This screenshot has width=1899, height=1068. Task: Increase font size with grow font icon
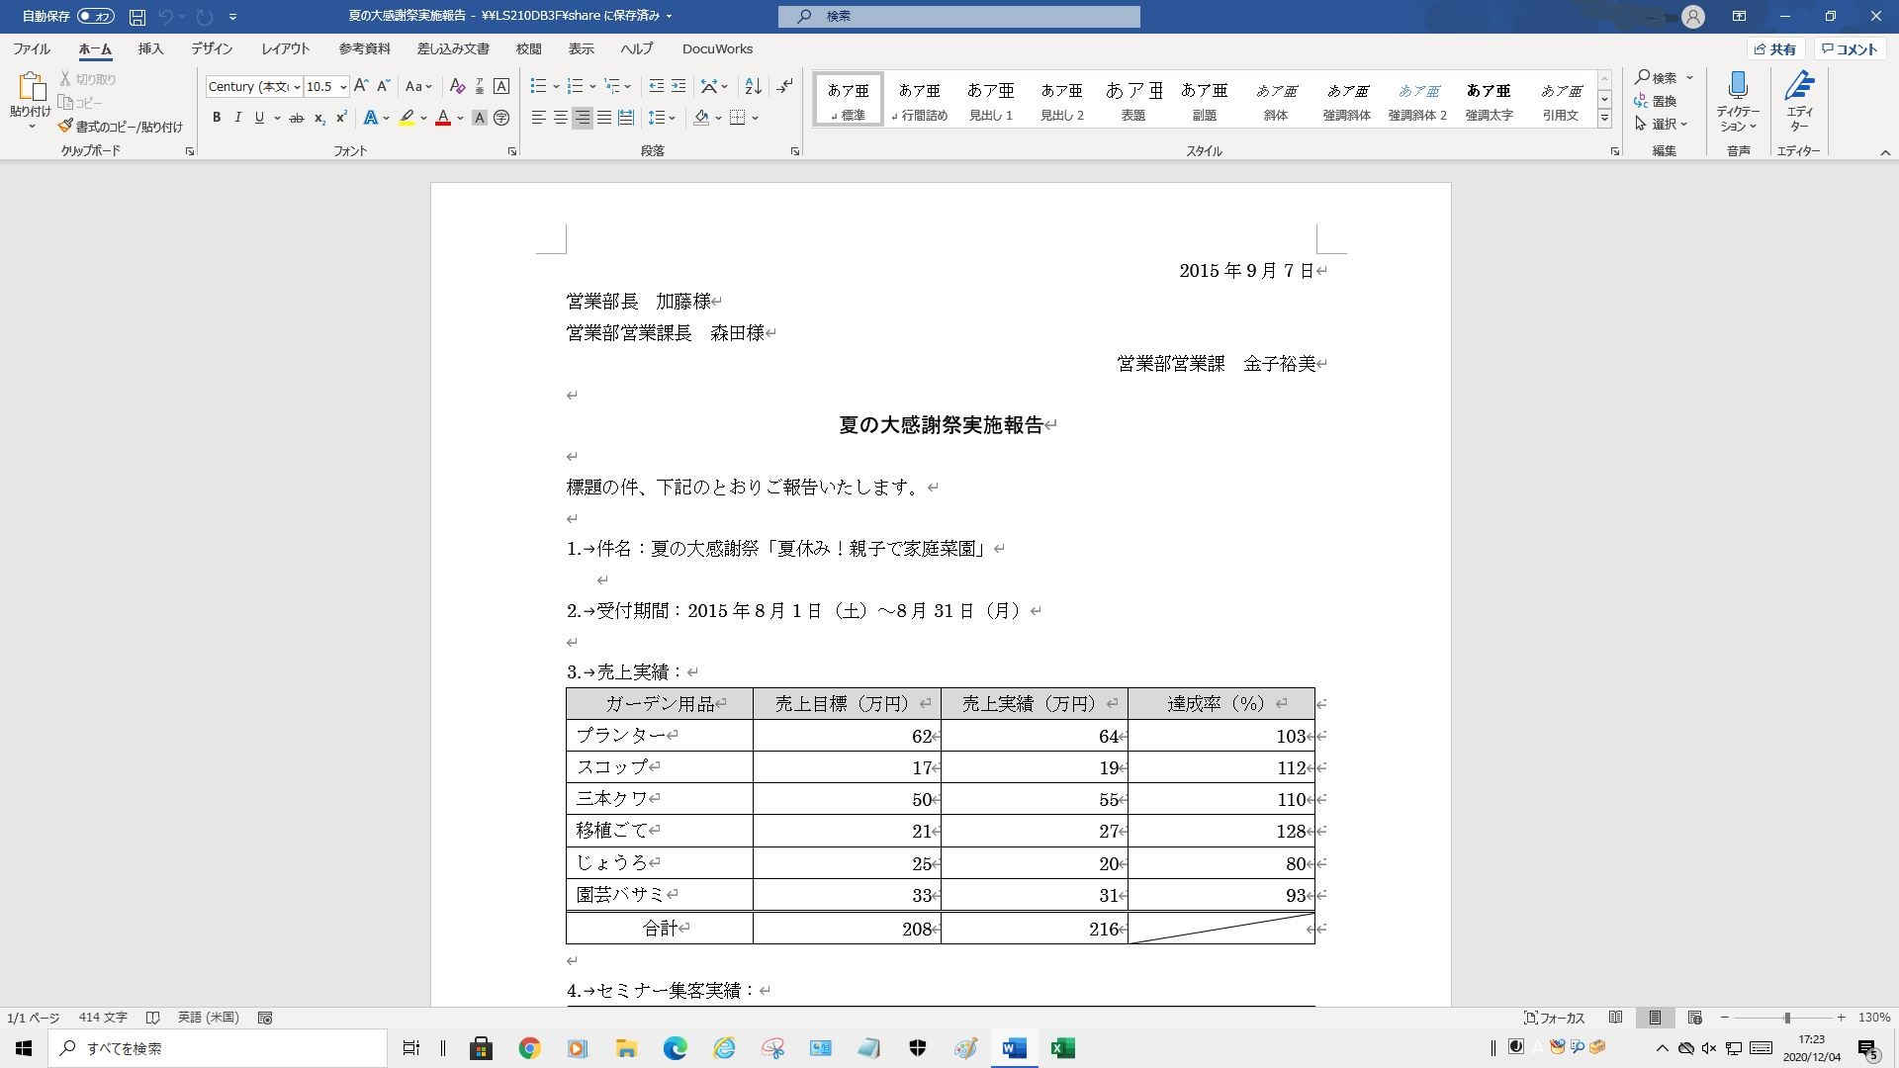361,86
